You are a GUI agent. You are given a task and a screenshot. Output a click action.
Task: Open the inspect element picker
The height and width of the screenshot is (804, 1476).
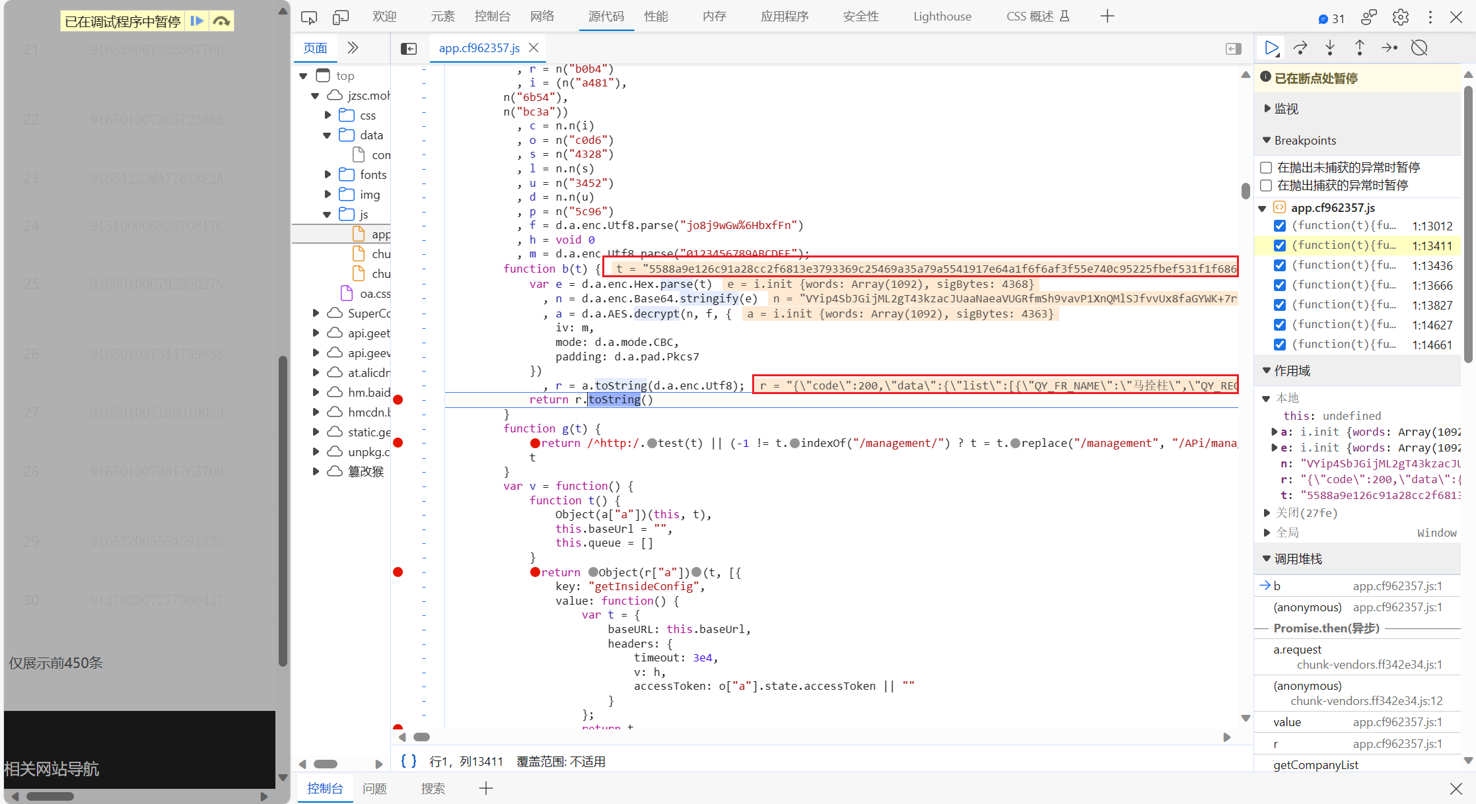(308, 17)
